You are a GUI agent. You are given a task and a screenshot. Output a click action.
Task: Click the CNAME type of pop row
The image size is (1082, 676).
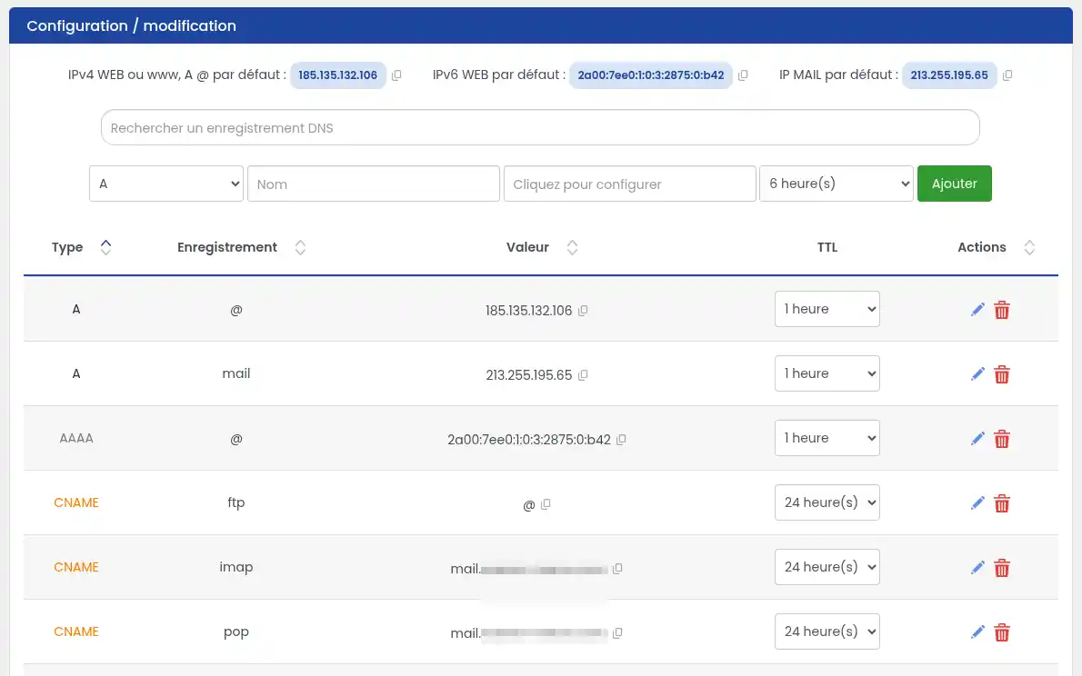click(75, 631)
